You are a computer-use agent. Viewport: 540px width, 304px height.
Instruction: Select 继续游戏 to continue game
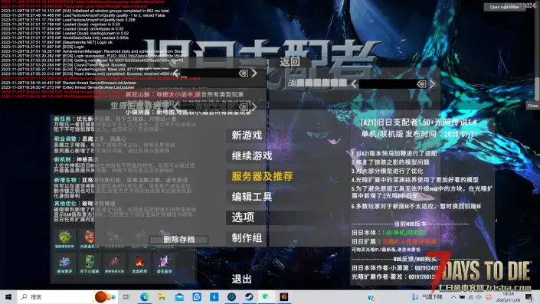click(x=252, y=156)
